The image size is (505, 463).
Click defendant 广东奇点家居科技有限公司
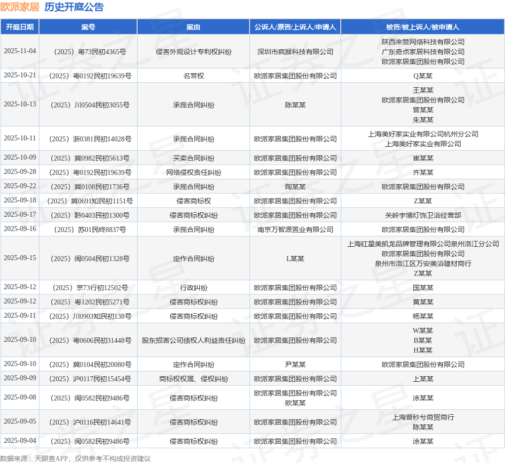[x=423, y=52]
